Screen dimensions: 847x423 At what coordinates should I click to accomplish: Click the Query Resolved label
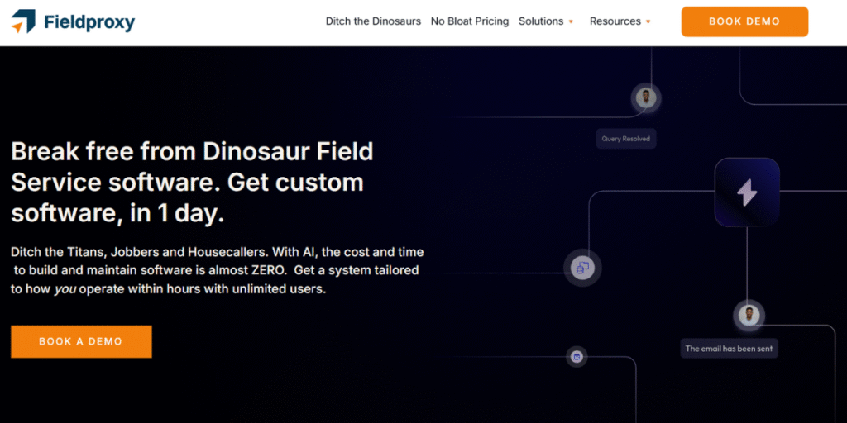pos(626,139)
